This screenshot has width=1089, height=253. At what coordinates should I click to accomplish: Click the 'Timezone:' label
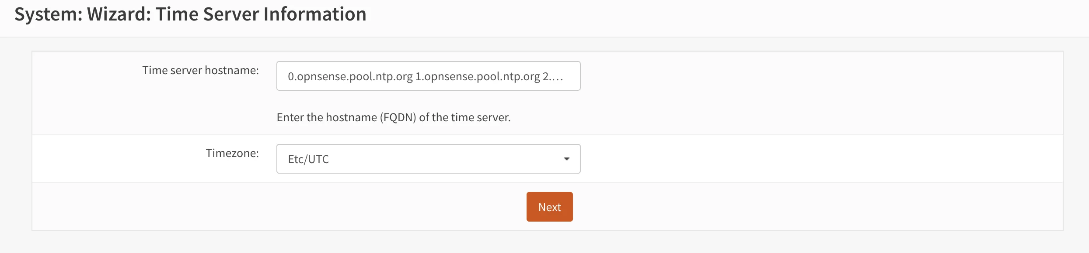[232, 153]
